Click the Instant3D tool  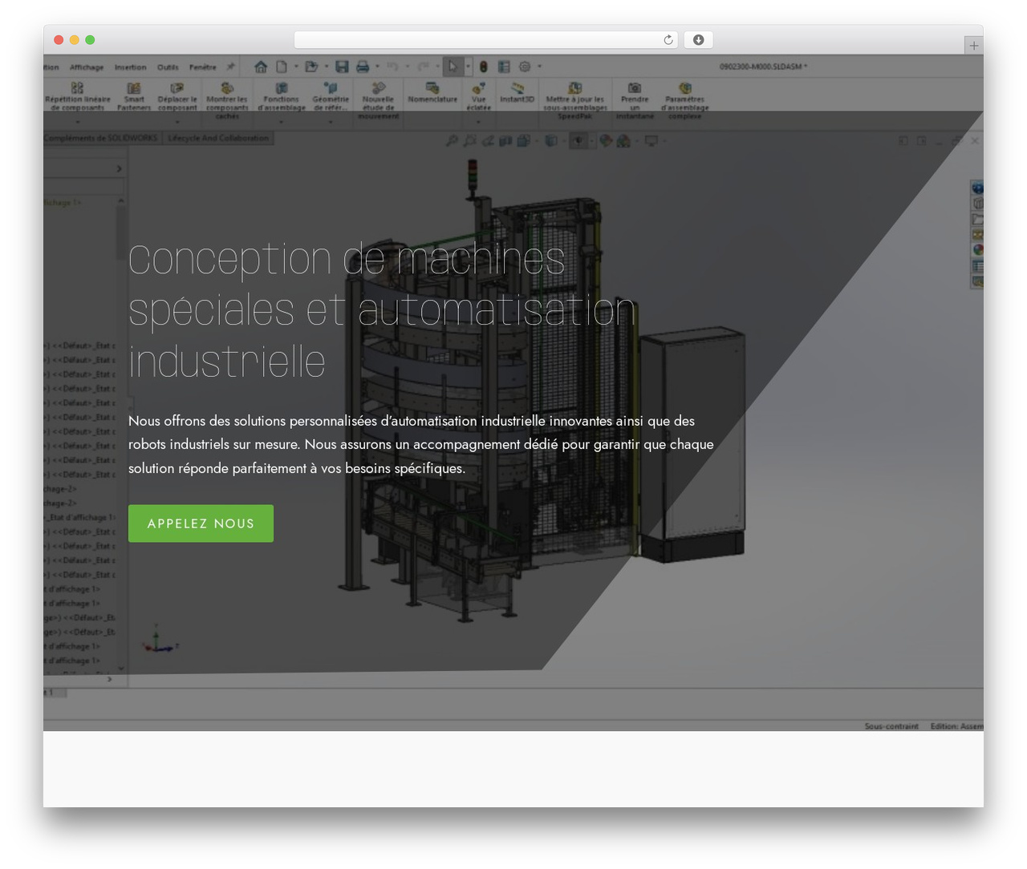[517, 92]
